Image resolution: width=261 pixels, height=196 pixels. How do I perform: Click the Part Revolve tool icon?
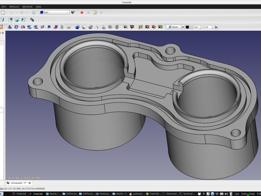(x=16, y=27)
